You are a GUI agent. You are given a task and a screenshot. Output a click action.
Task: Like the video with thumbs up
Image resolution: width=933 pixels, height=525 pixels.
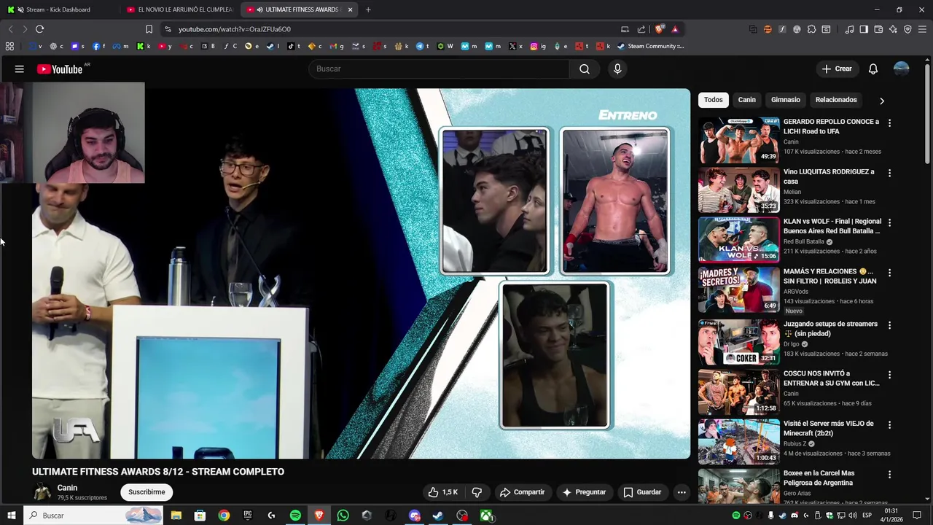point(443,492)
